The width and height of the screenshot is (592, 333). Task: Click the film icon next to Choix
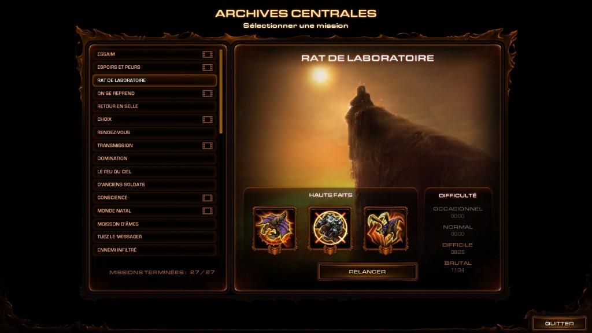[x=208, y=119]
